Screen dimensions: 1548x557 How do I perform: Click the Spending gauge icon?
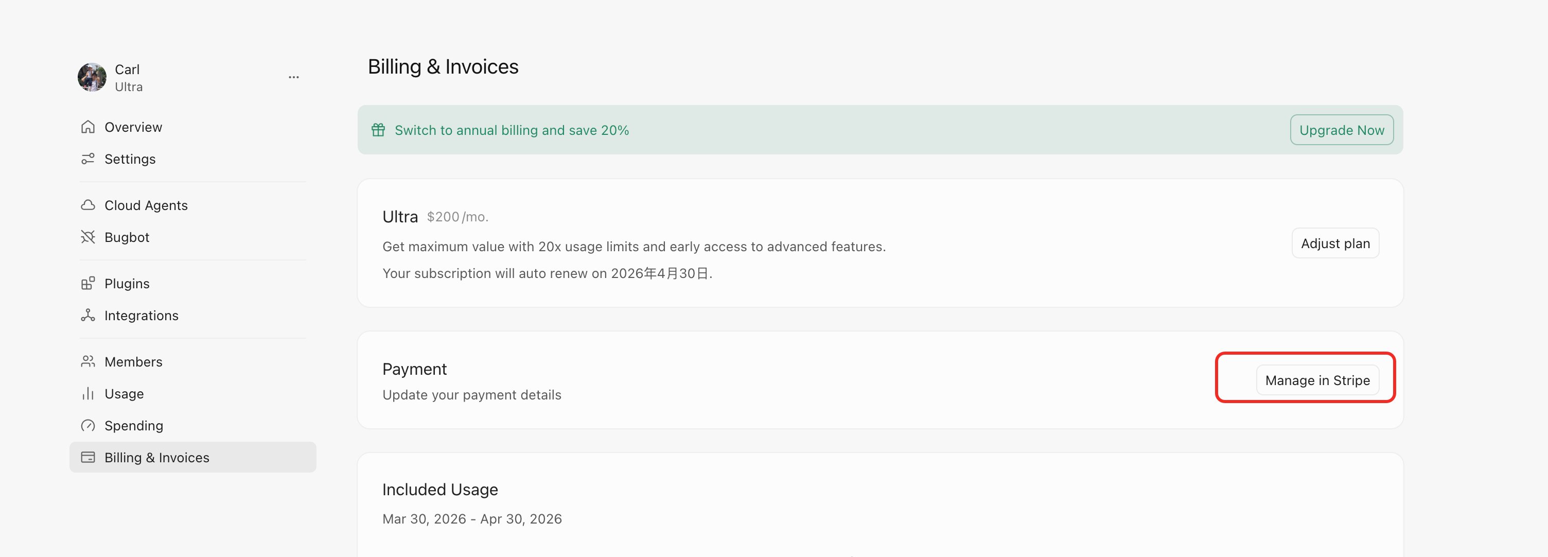click(x=87, y=425)
